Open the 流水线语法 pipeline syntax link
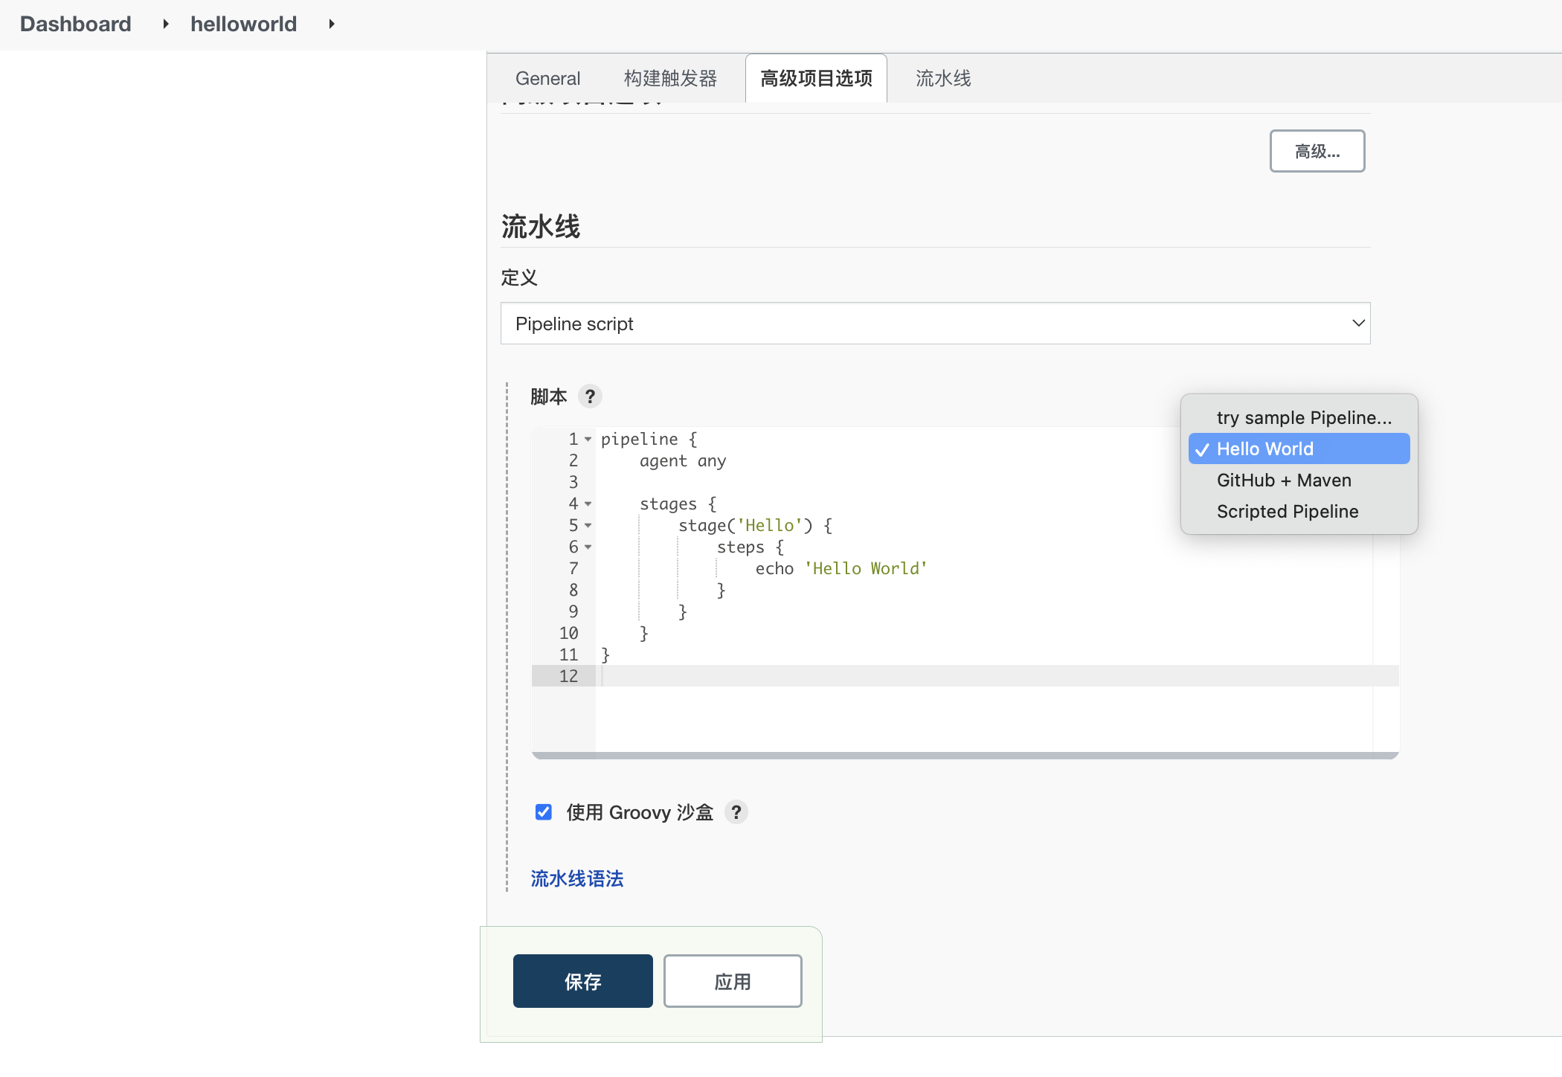The image size is (1562, 1077). tap(577, 878)
